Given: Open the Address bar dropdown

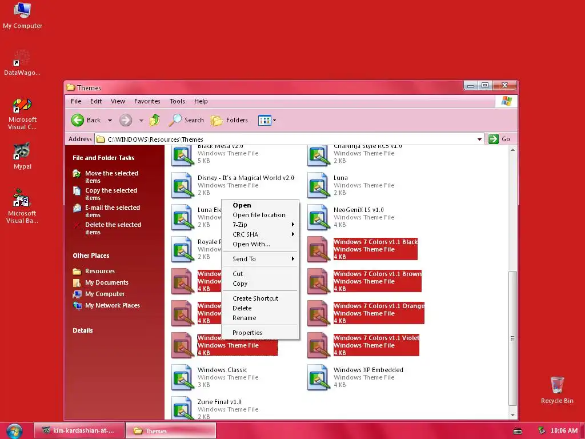Looking at the screenshot, I should tap(479, 139).
